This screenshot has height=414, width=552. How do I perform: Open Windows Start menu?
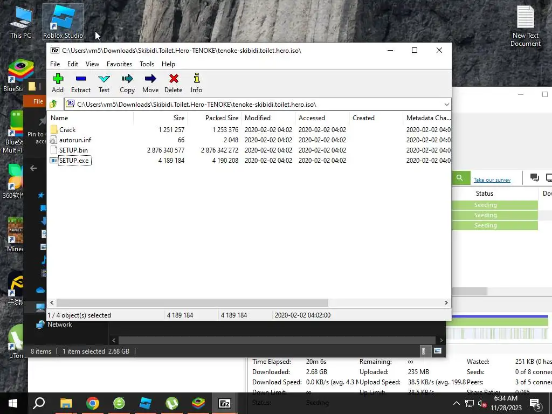13,403
